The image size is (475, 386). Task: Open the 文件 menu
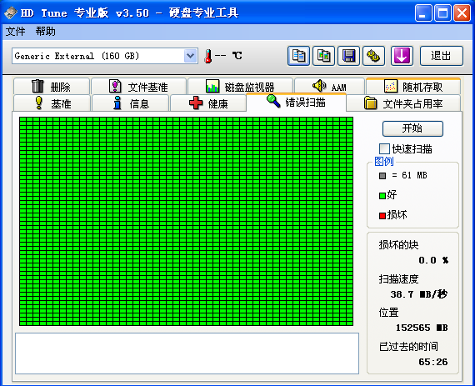(x=16, y=32)
